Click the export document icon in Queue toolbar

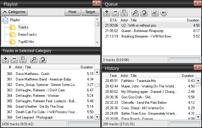coord(155,12)
